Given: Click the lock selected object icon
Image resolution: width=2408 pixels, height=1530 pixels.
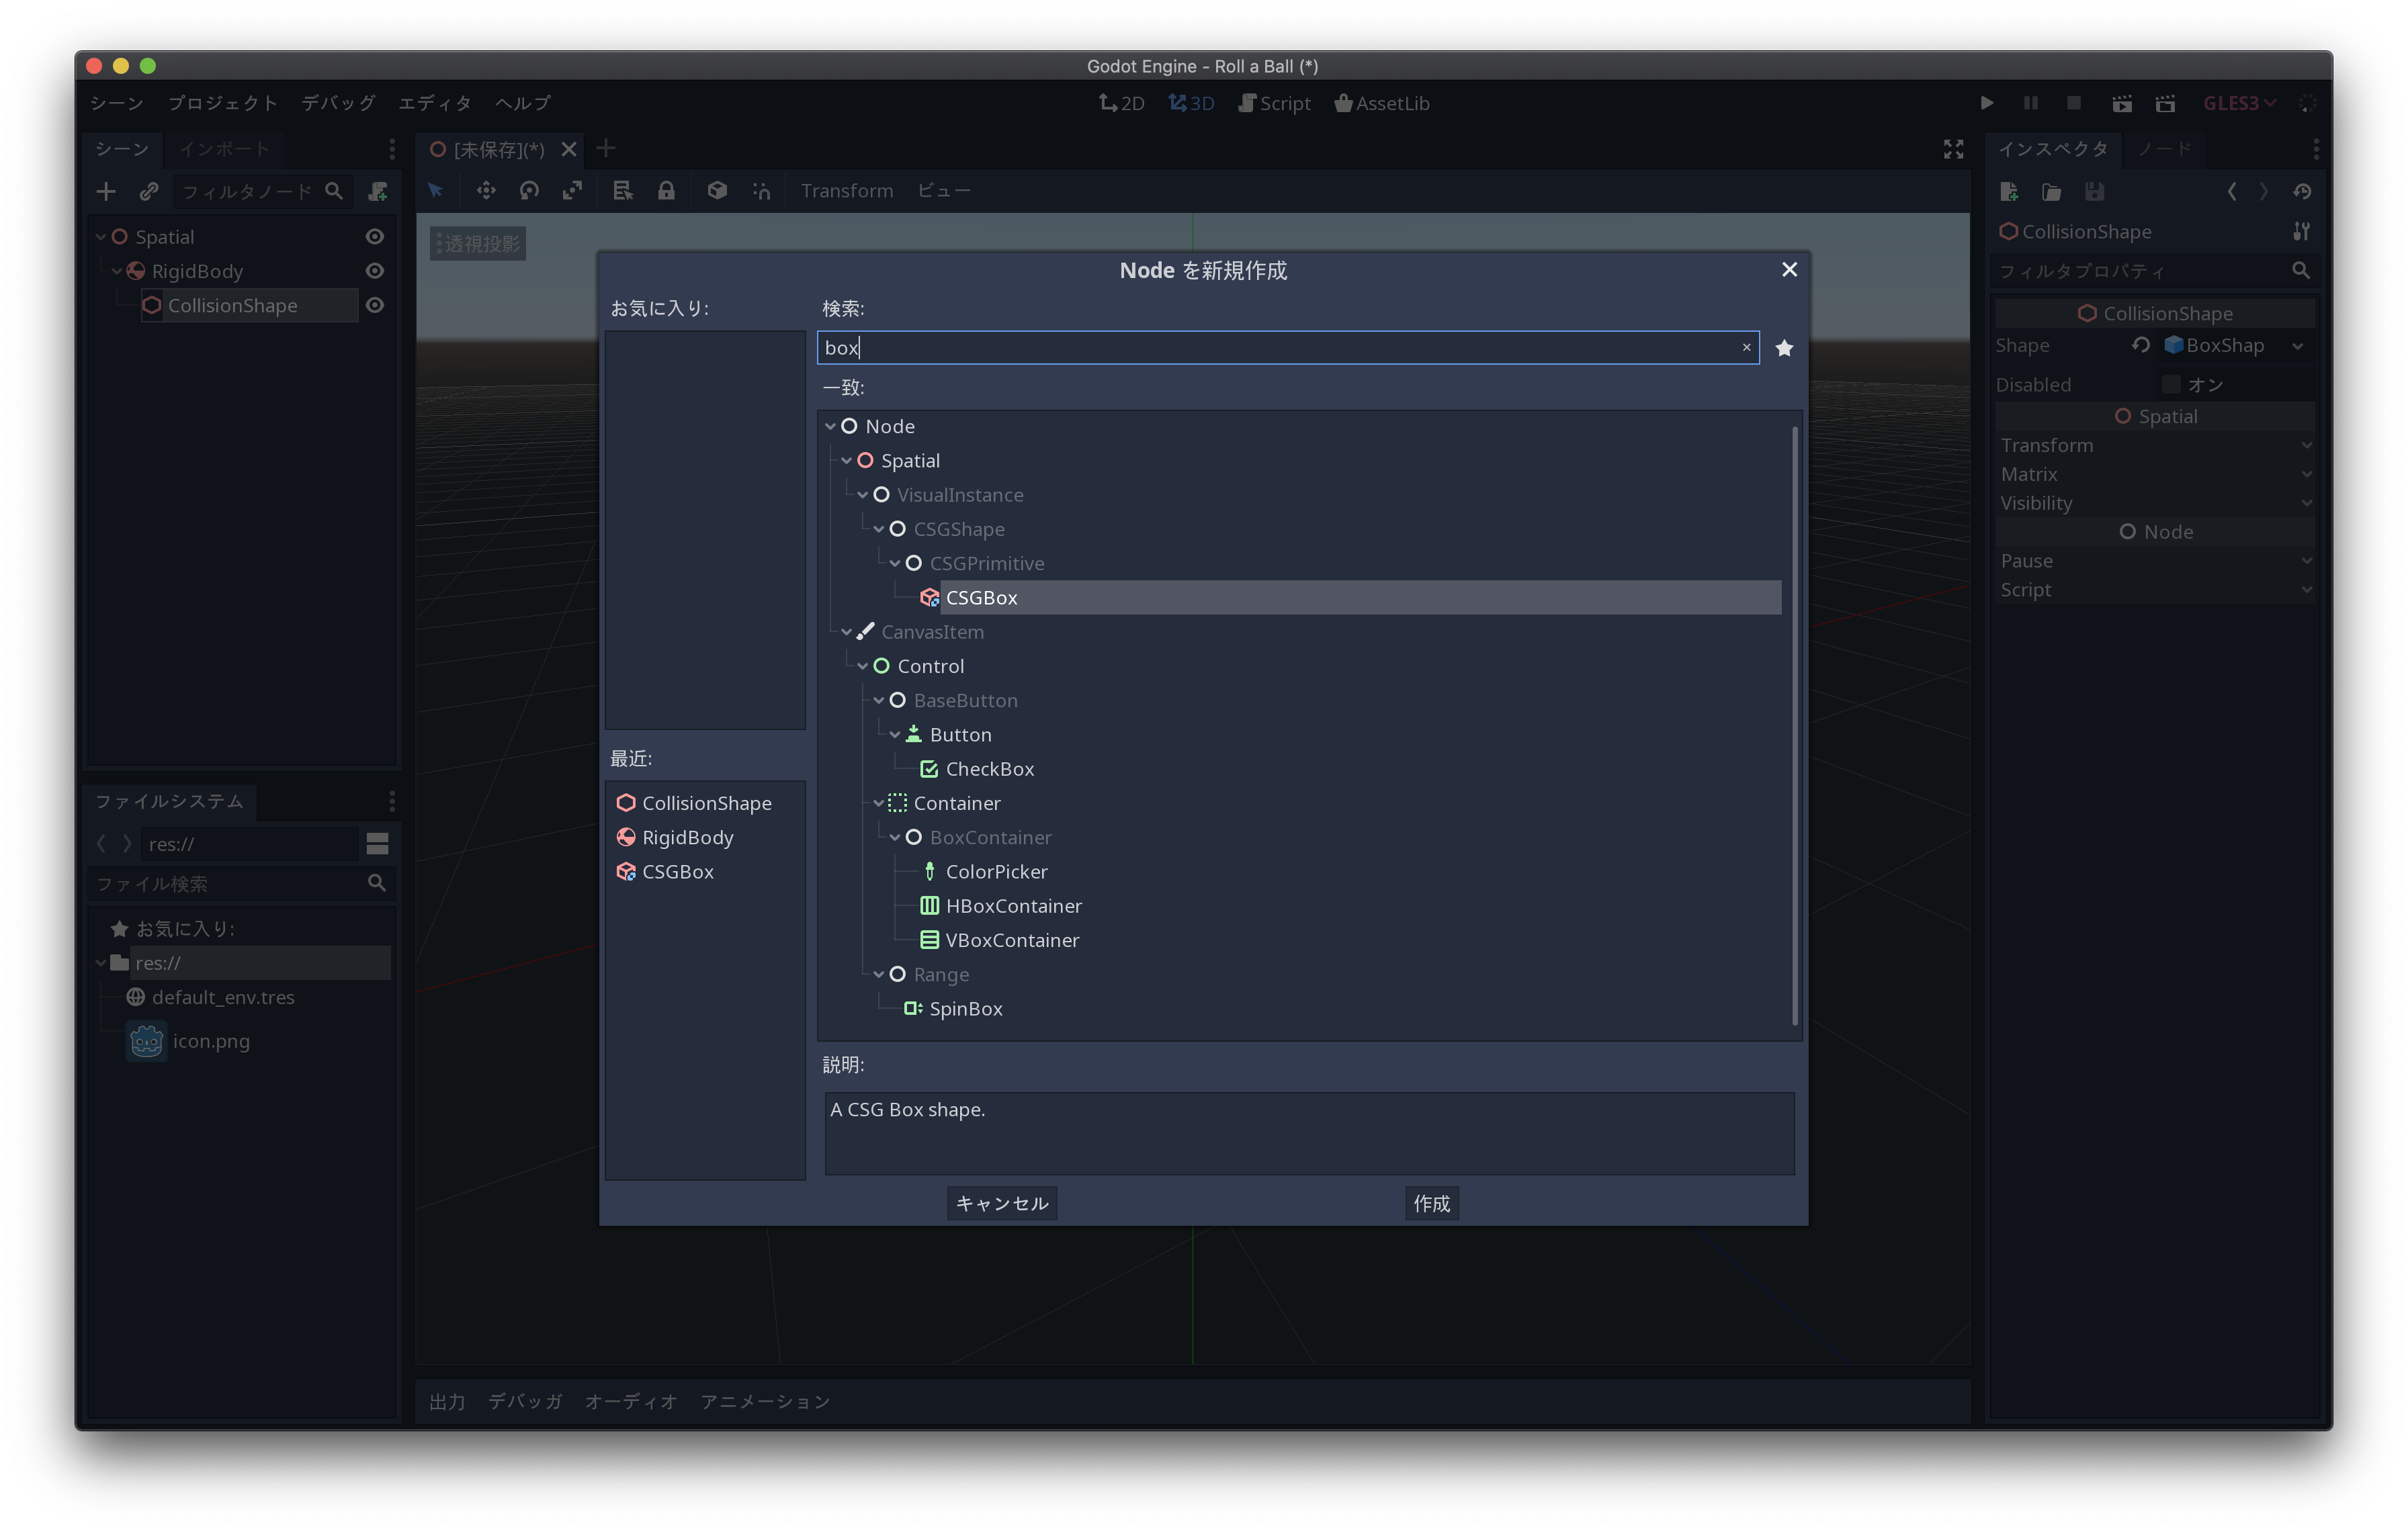Looking at the screenshot, I should pos(666,190).
